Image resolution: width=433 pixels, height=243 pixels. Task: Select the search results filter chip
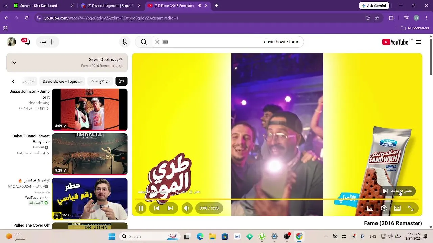coord(100,81)
